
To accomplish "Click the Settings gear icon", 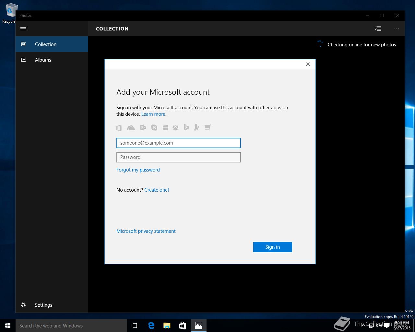I will pos(23,305).
